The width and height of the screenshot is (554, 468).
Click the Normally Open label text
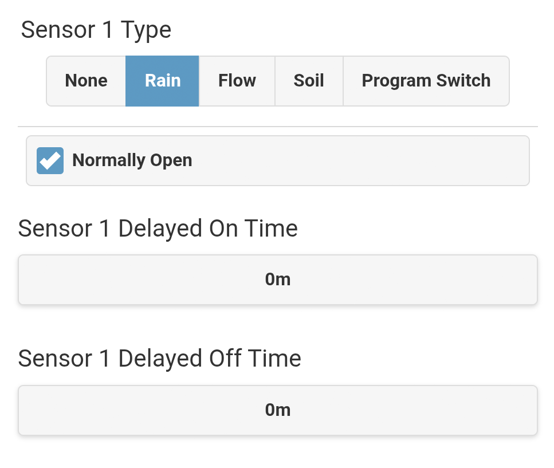[132, 160]
